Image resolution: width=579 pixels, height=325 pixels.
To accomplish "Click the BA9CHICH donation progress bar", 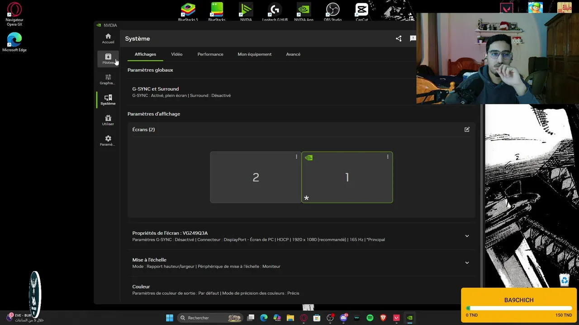I will (x=519, y=308).
